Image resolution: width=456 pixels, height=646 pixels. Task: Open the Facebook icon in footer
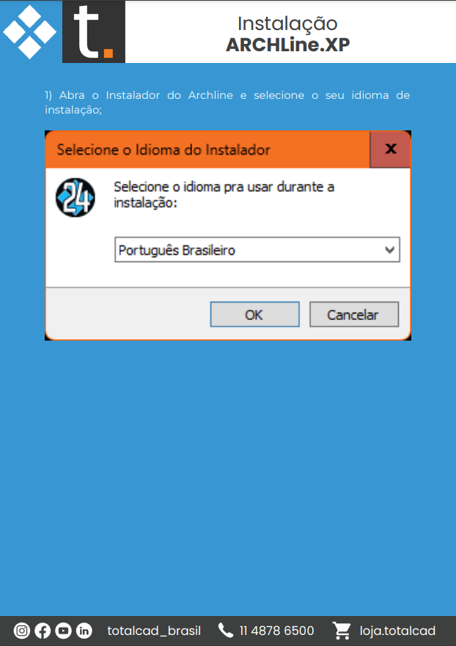click(x=43, y=631)
